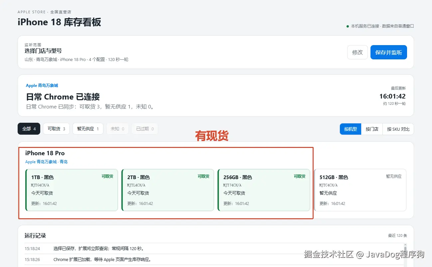This screenshot has height=267, width=432.
Task: Click SKU code MJTL4CH/A
Action: [x=136, y=185]
